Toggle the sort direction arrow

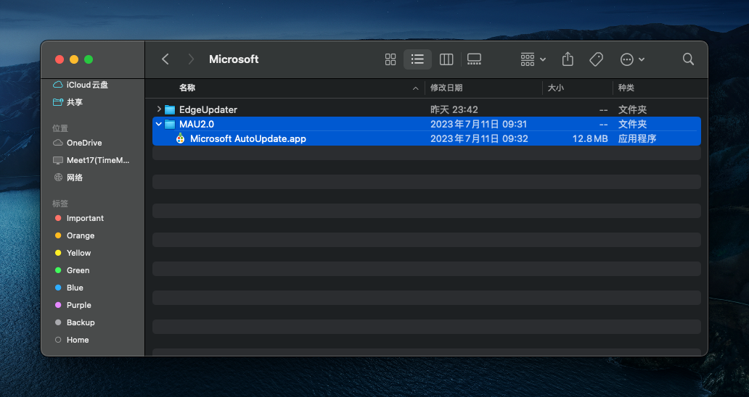coord(416,88)
